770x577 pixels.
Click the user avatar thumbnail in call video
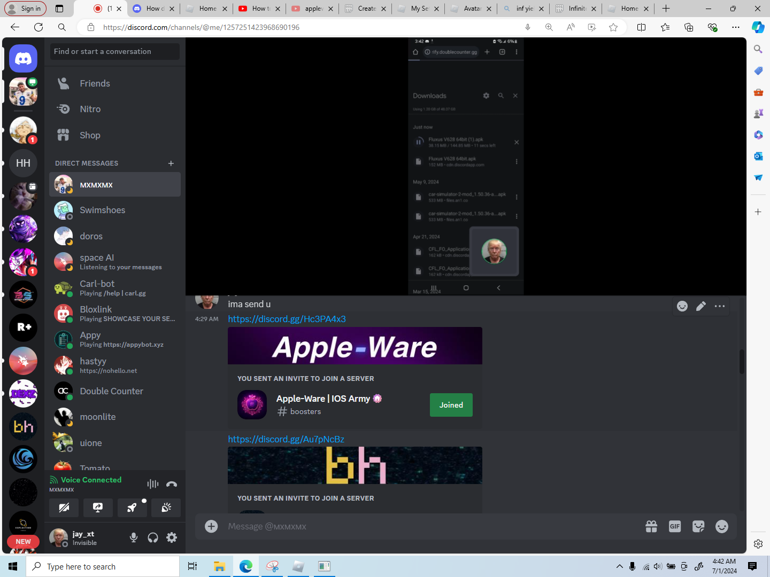tap(494, 251)
